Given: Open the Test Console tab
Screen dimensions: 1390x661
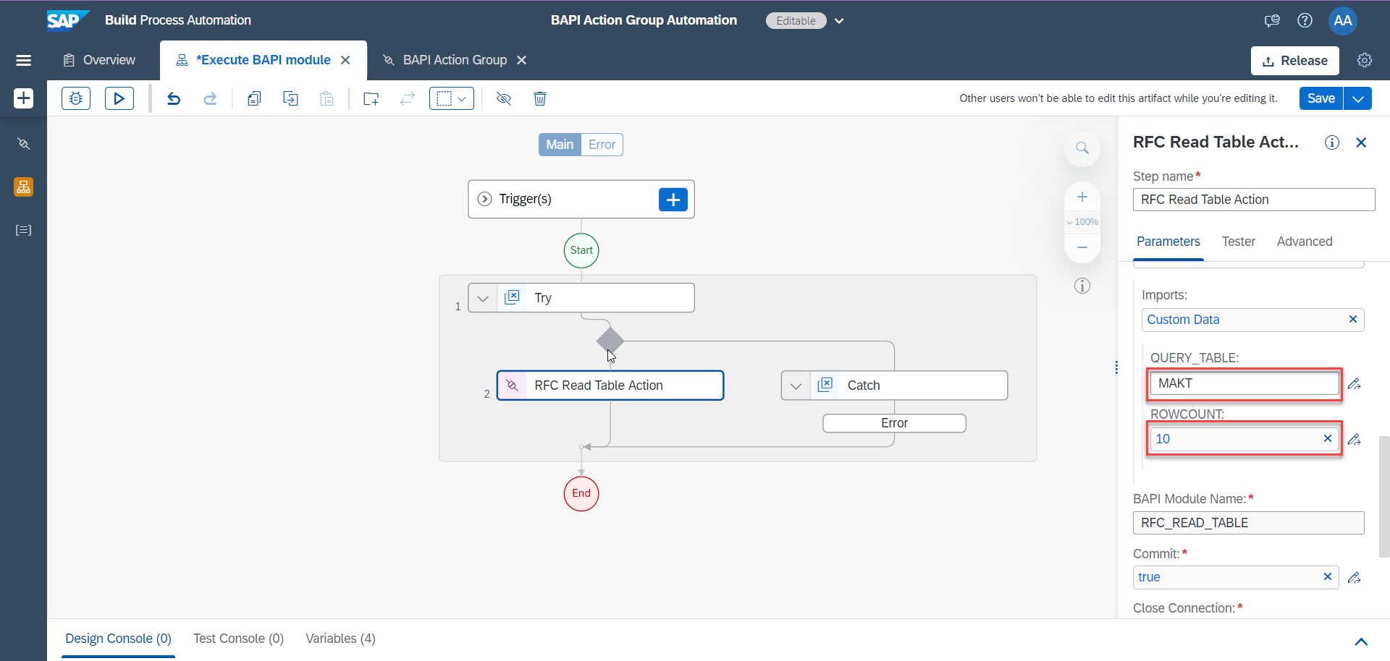Looking at the screenshot, I should tap(238, 639).
